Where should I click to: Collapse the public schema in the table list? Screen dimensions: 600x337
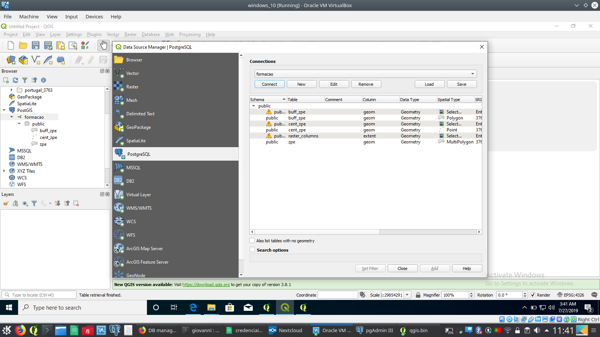click(254, 106)
